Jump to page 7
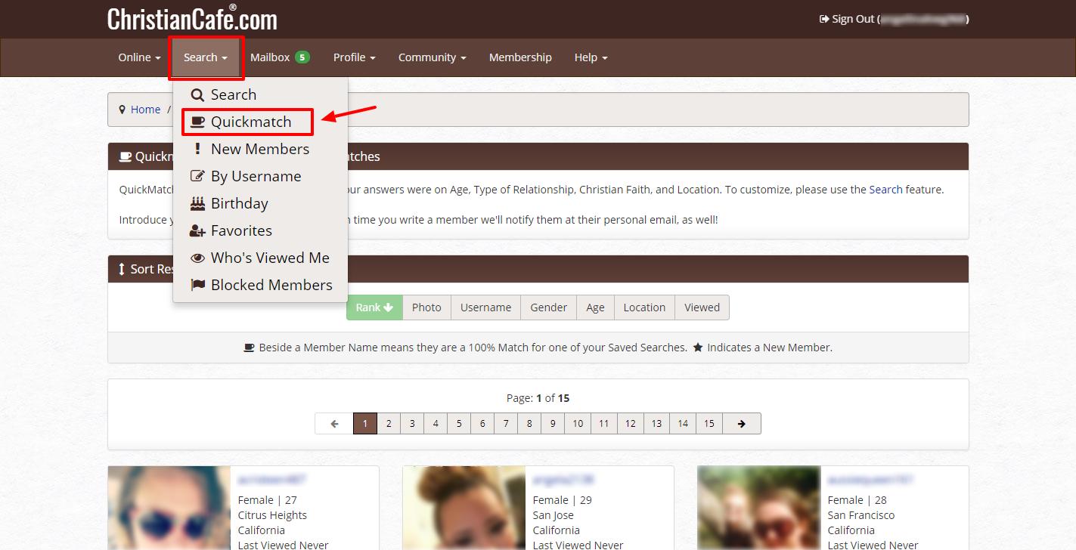Screen dimensions: 1076x550 506,424
